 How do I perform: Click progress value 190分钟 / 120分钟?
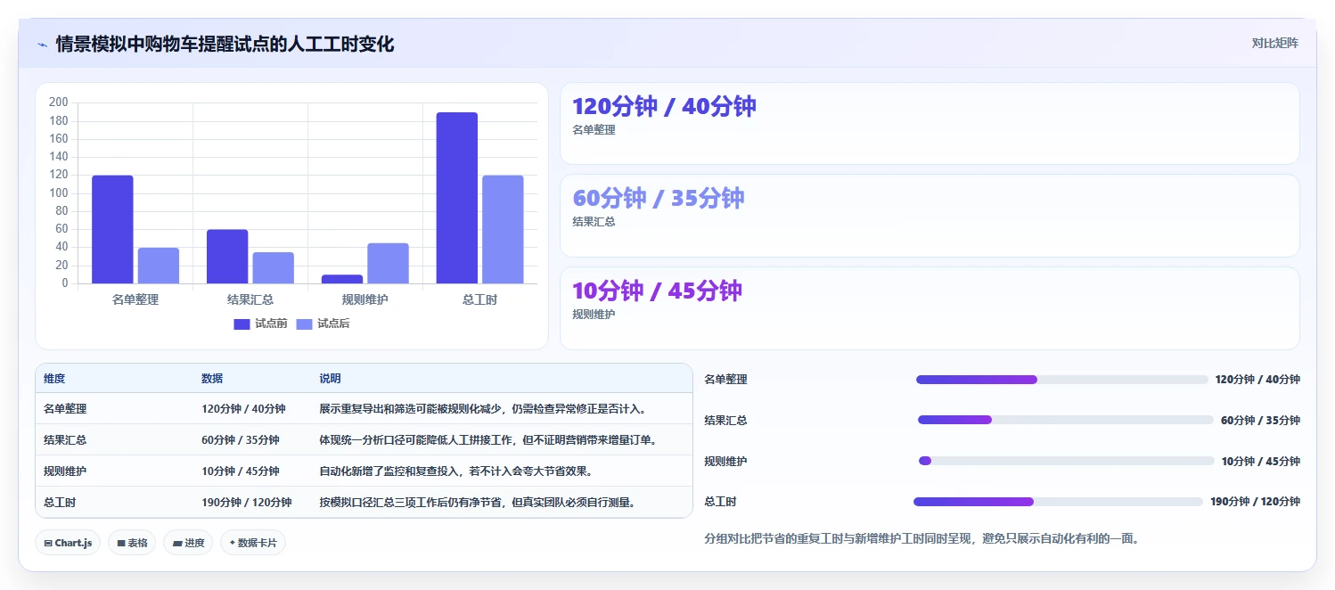1255,502
